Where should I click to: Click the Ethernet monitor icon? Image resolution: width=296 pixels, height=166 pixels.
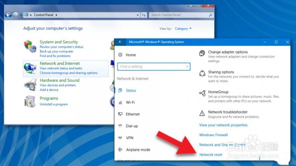120,114
